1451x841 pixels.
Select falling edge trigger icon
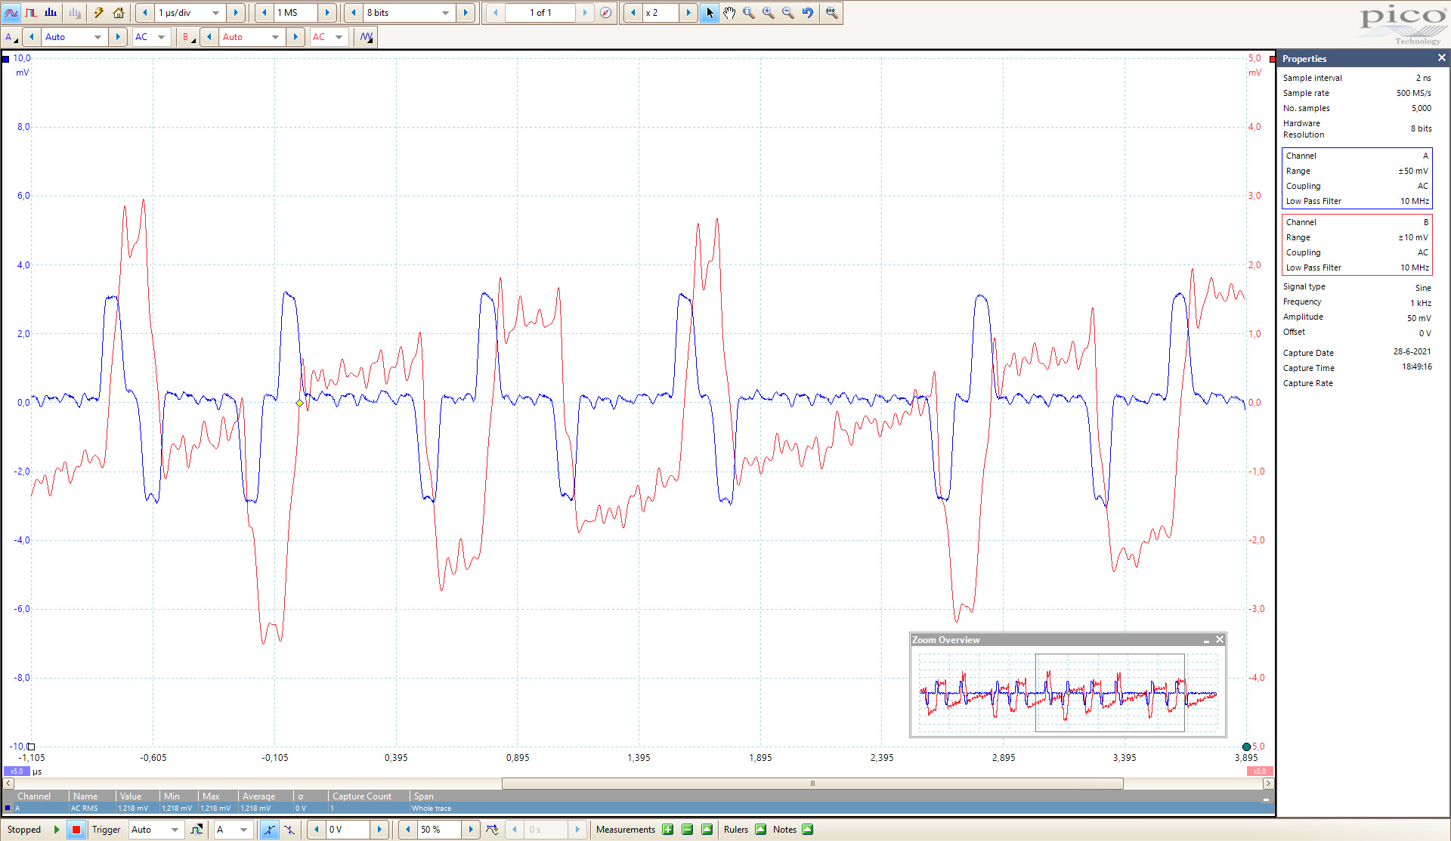click(289, 830)
